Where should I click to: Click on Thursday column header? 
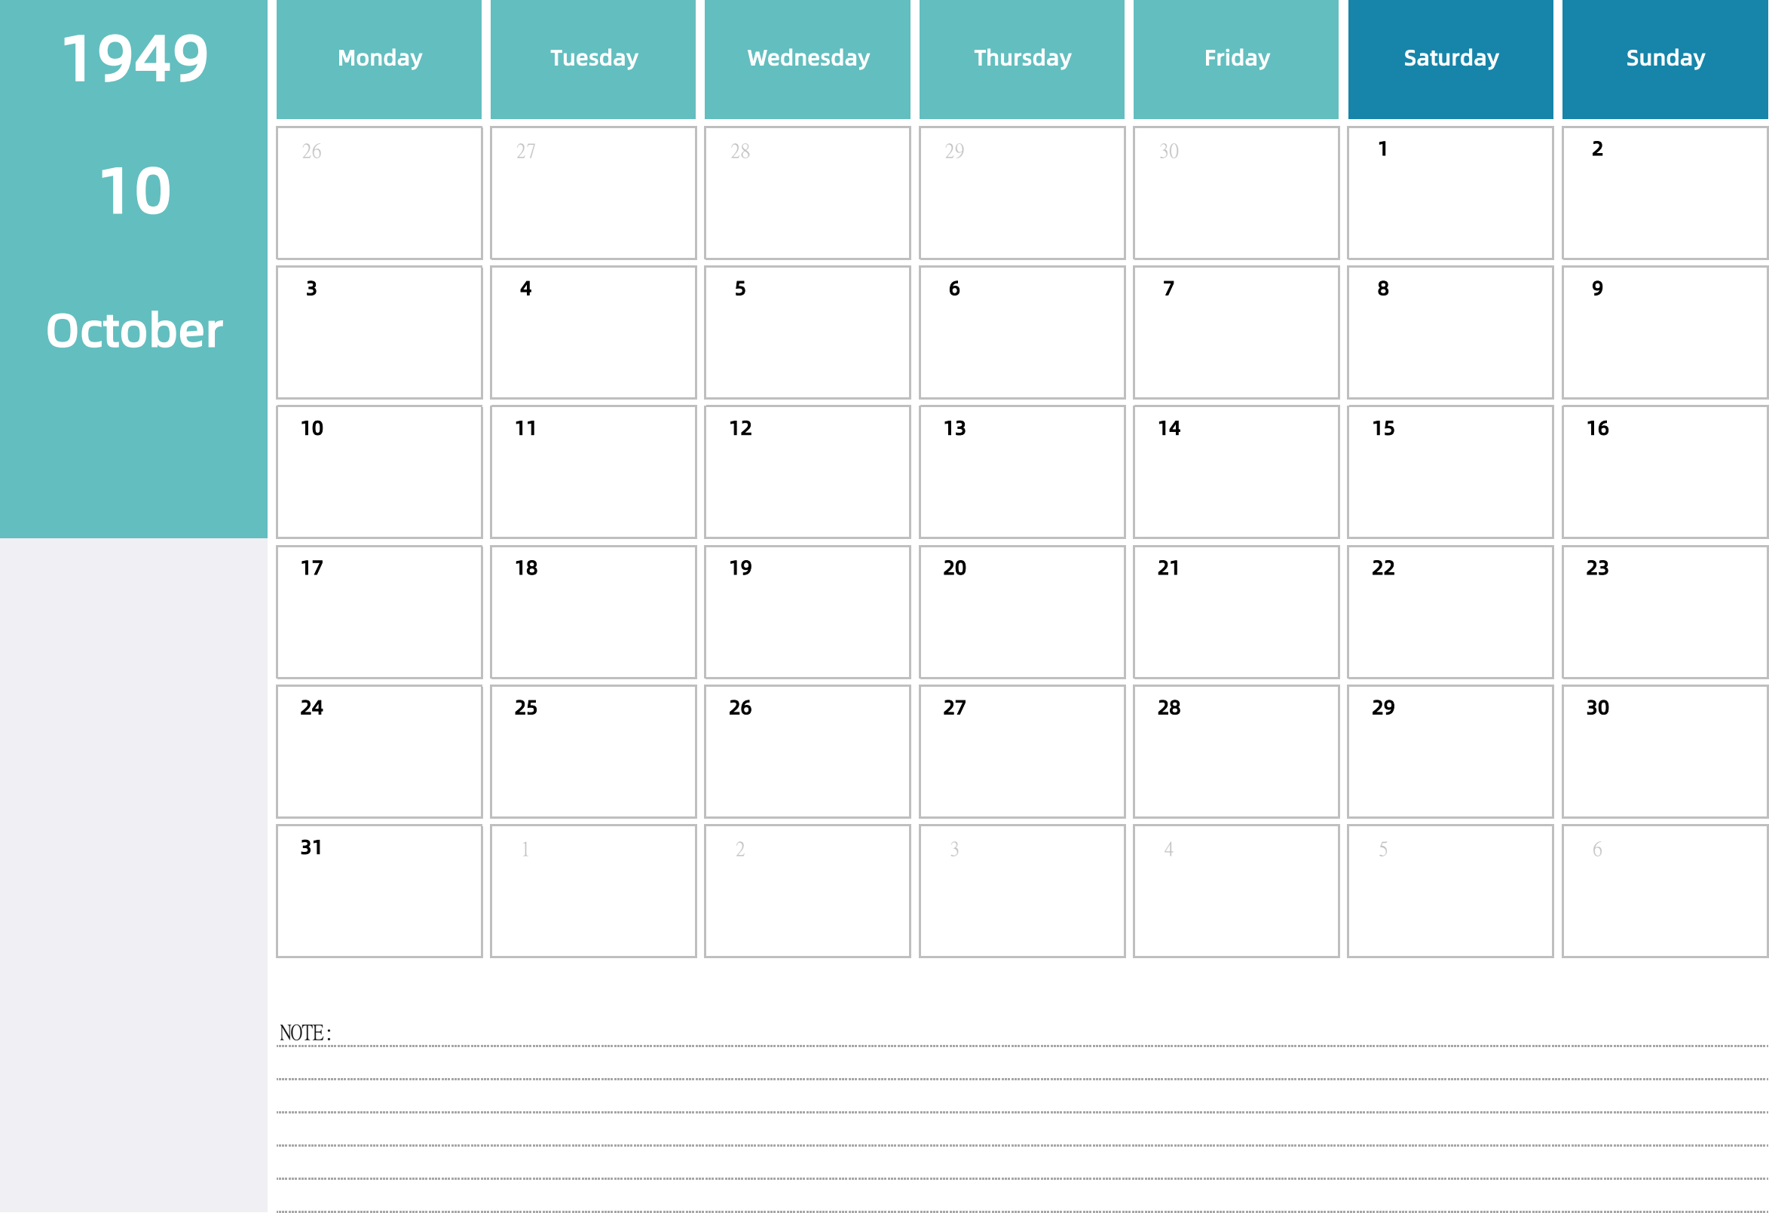click(x=1021, y=58)
